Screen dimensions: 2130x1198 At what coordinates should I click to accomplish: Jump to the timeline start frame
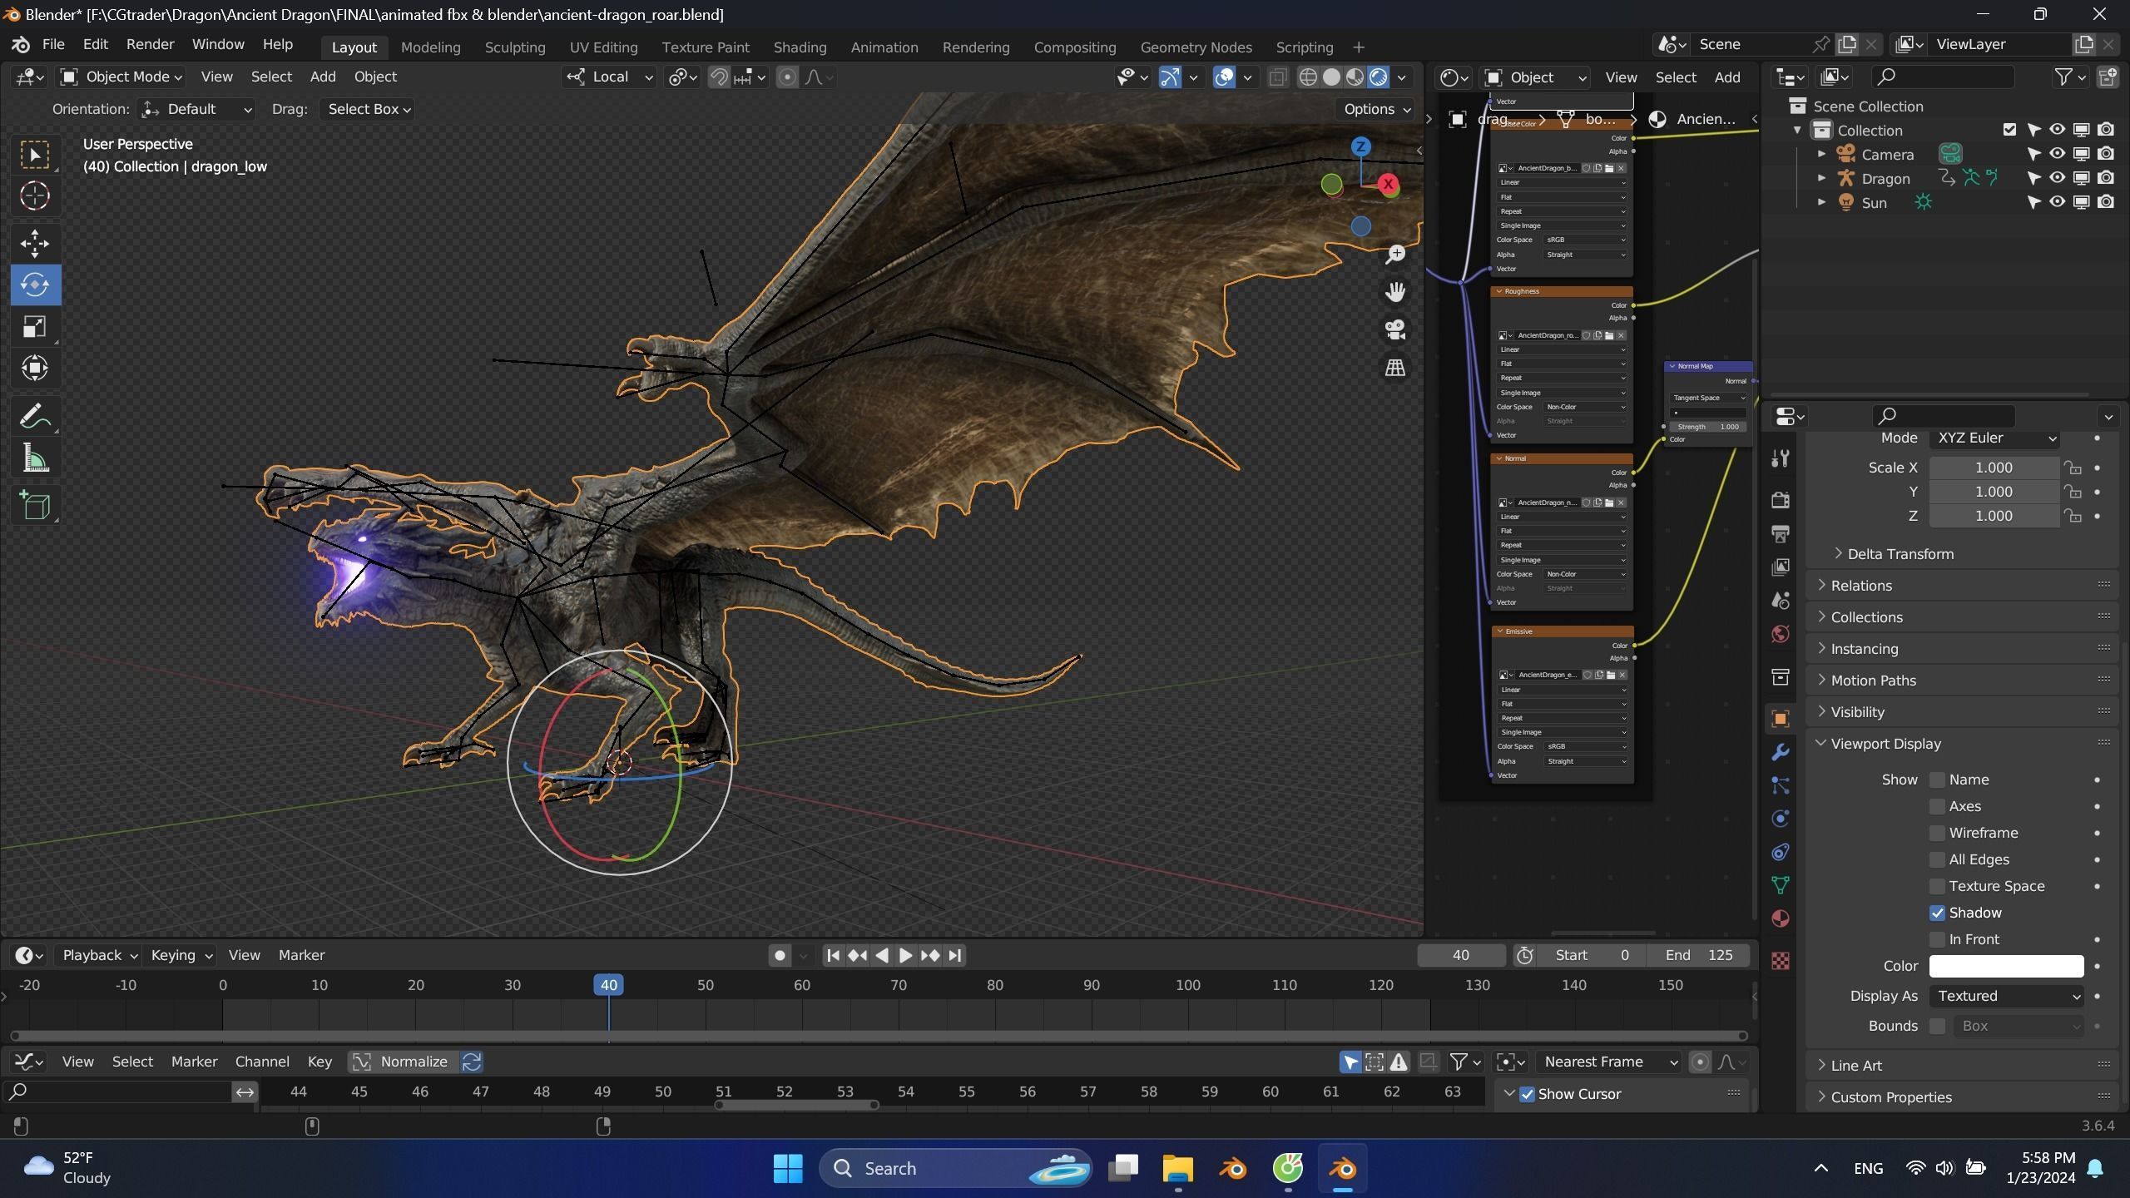833,955
